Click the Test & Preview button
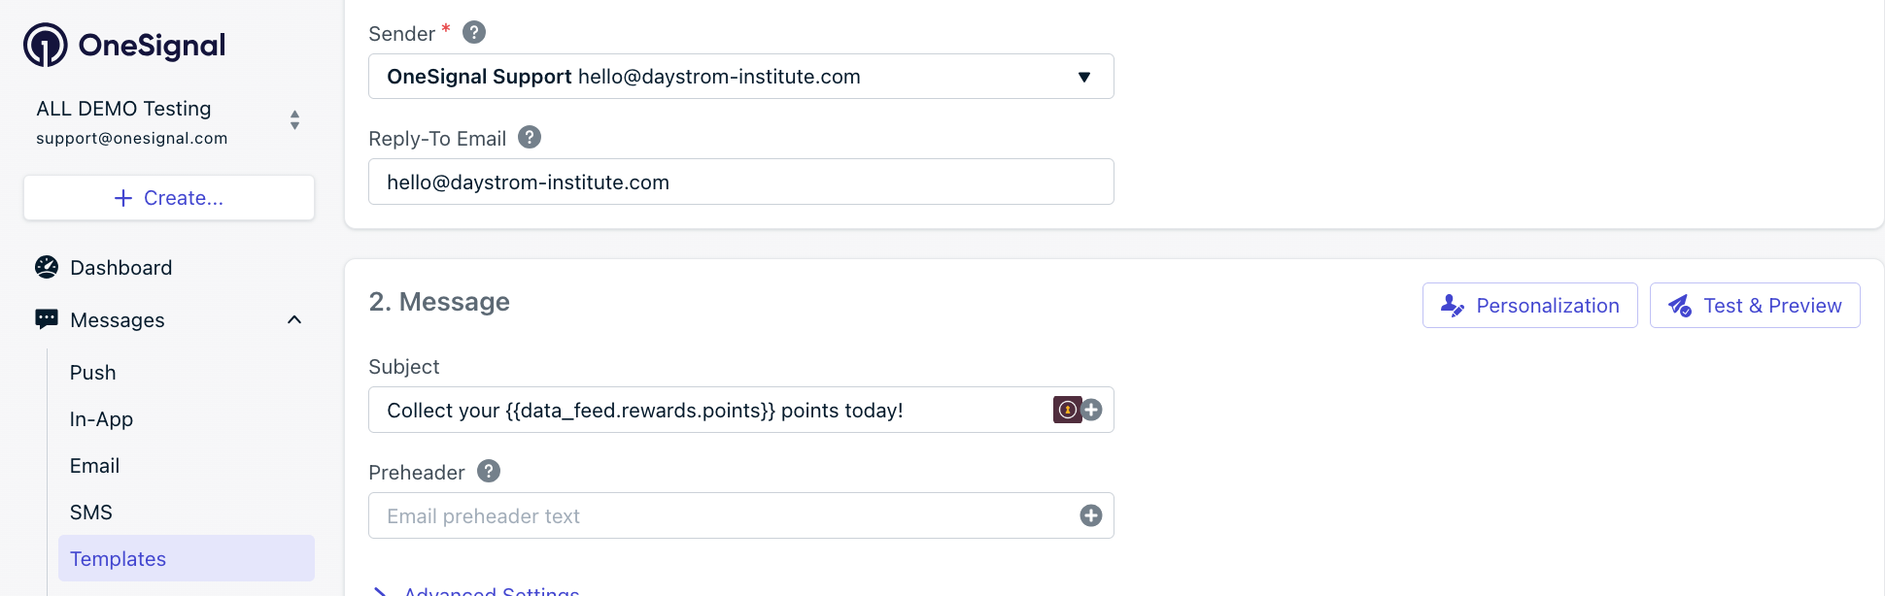The width and height of the screenshot is (1885, 596). point(1755,306)
